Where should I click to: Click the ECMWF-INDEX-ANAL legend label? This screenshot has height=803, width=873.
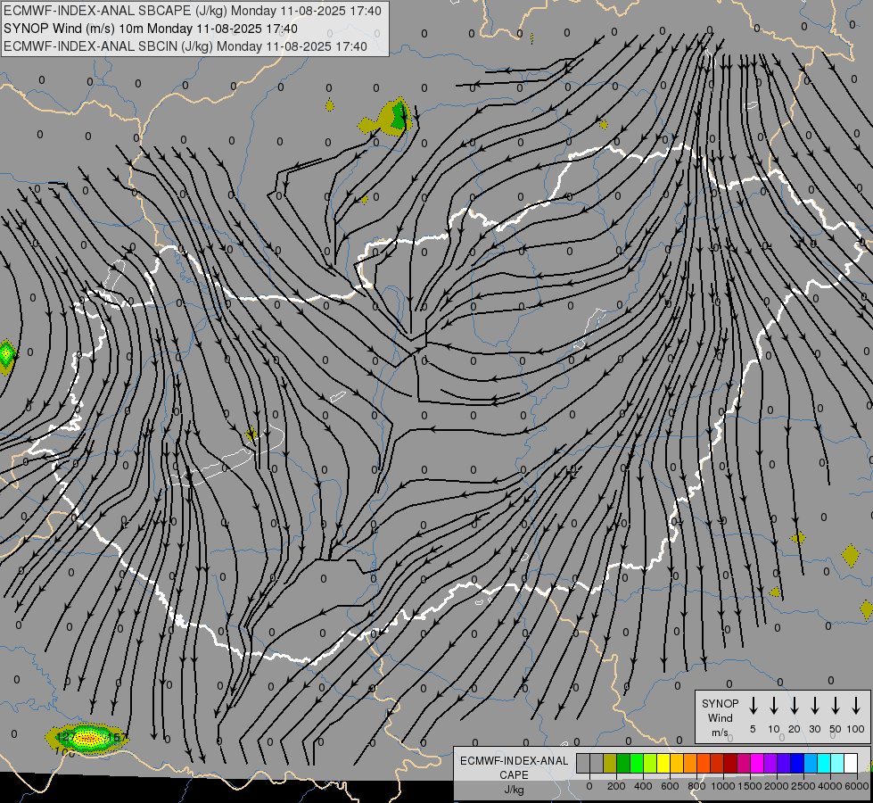point(514,761)
